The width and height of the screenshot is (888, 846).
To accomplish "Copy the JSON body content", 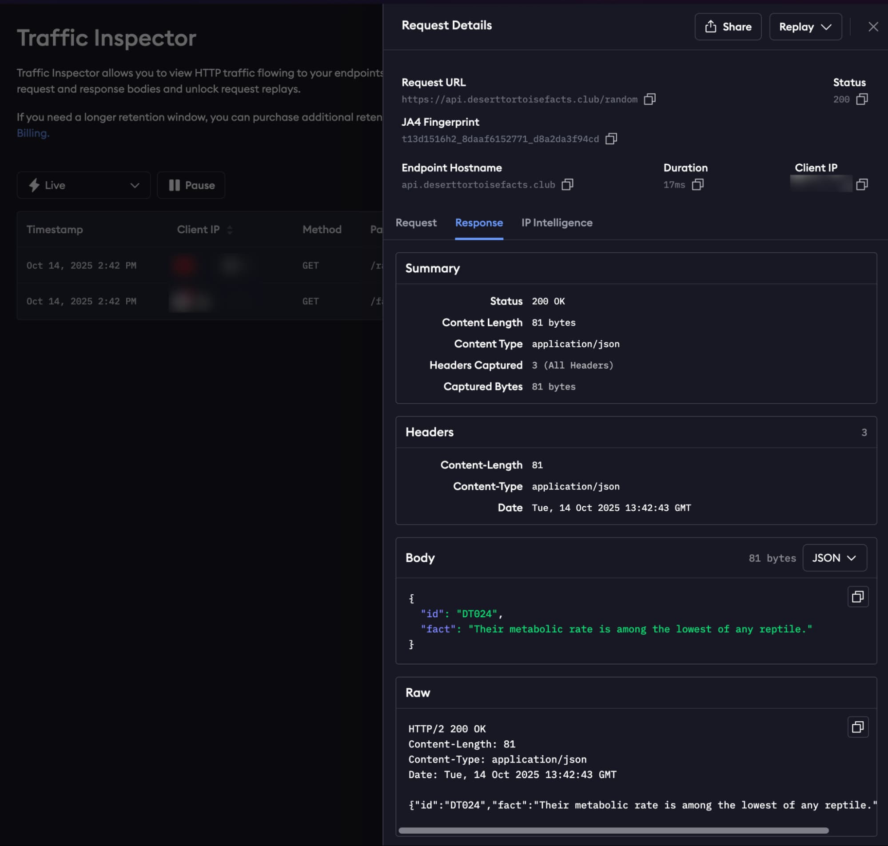I will click(x=857, y=597).
